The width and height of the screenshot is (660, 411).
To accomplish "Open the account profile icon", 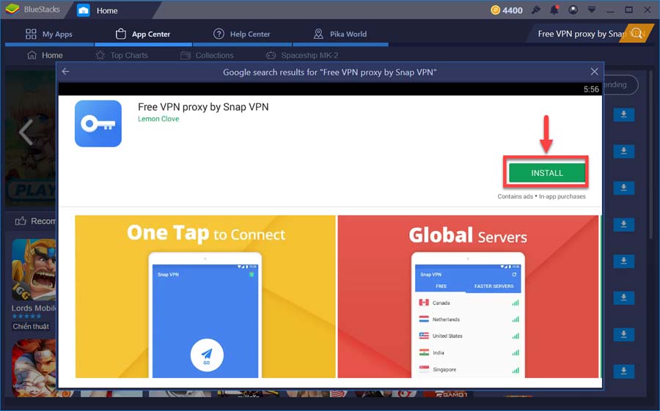I will coord(573,10).
